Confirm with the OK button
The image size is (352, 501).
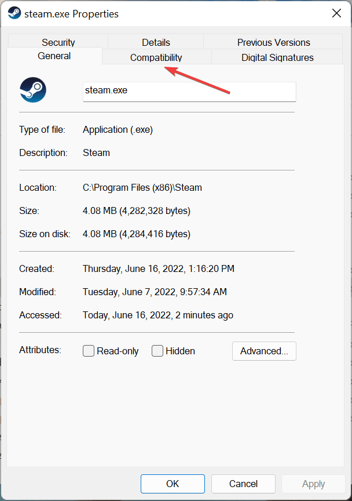[173, 484]
